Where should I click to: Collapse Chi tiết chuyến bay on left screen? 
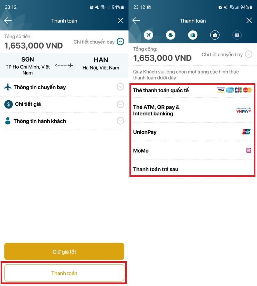tap(120, 42)
